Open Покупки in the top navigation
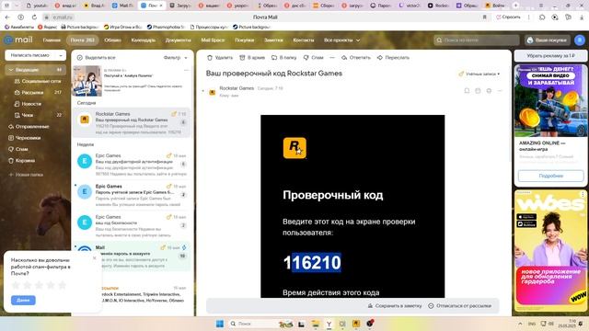 [x=245, y=40]
